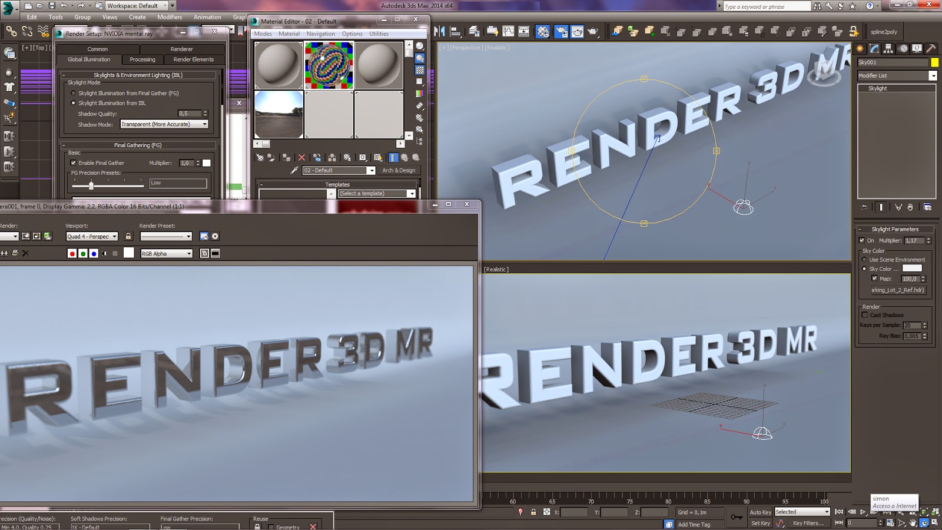The image size is (942, 530).
Task: Select the Use Scene Environment radio button
Action: point(865,260)
